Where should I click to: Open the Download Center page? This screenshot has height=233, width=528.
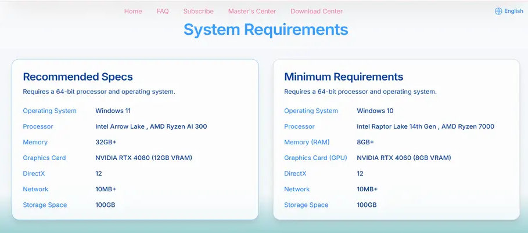317,11
